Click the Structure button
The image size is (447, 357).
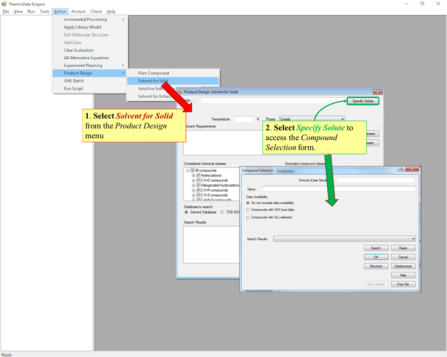tap(376, 266)
